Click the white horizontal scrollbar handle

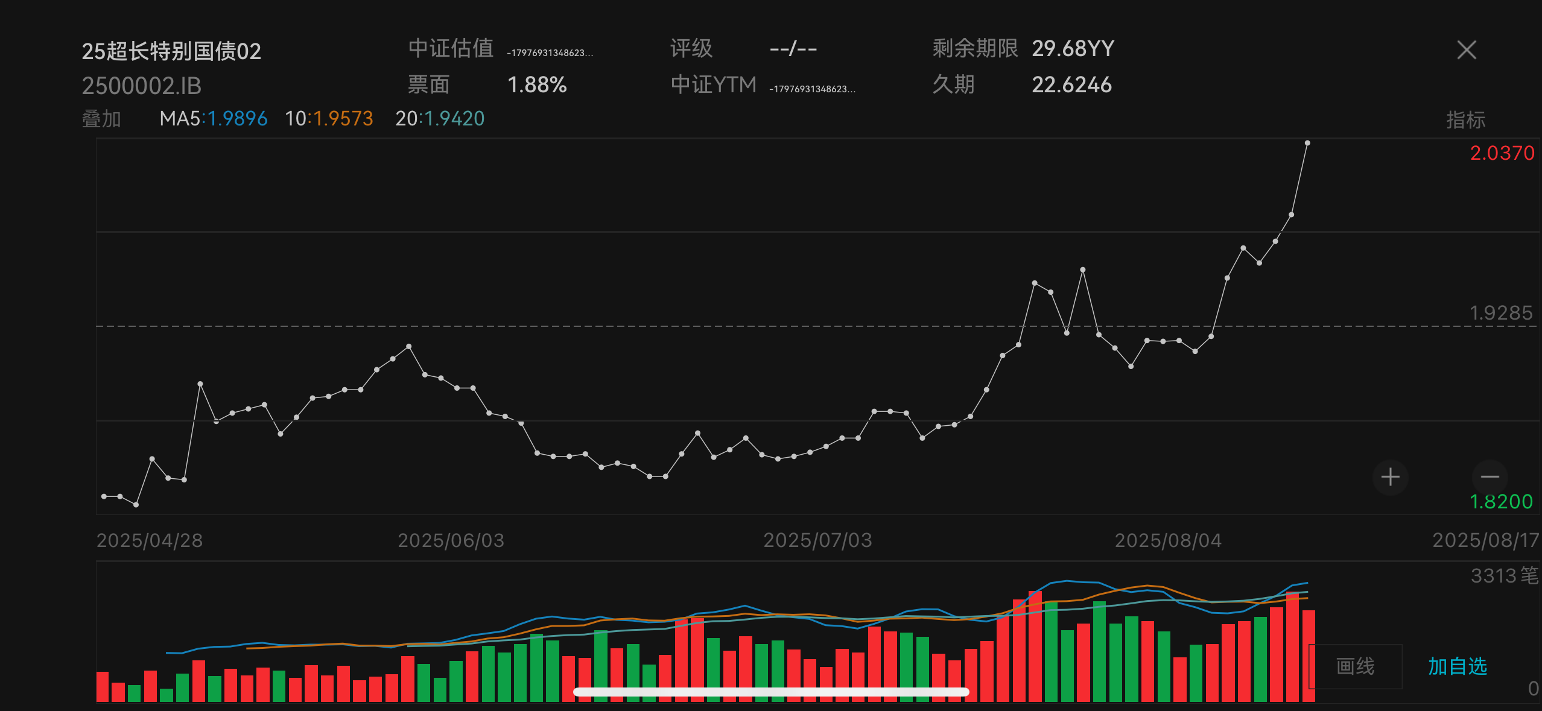click(771, 692)
